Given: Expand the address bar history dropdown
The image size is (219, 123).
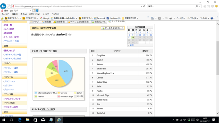Looking at the screenshot, I should click(x=141, y=6).
